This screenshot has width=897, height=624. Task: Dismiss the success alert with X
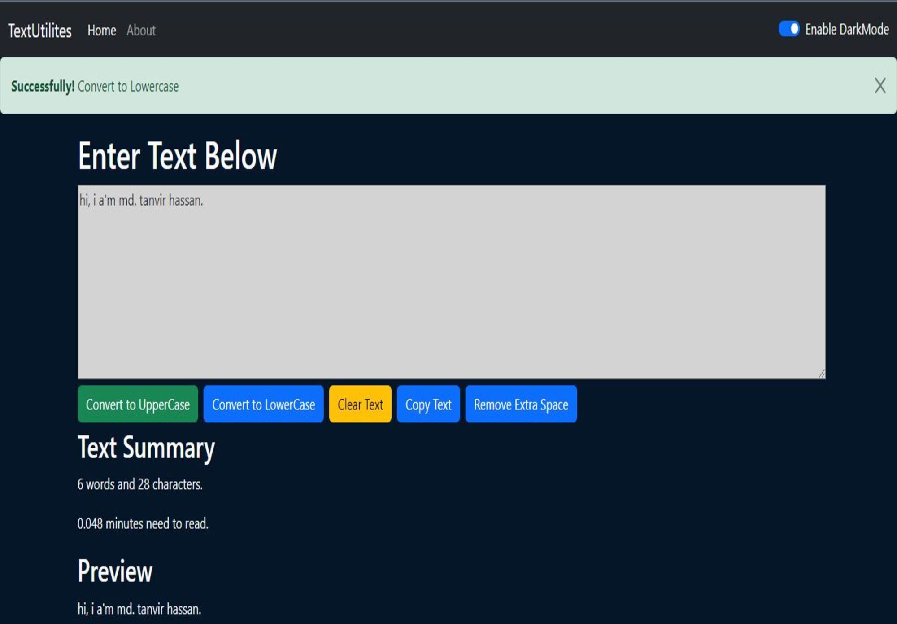coord(880,85)
